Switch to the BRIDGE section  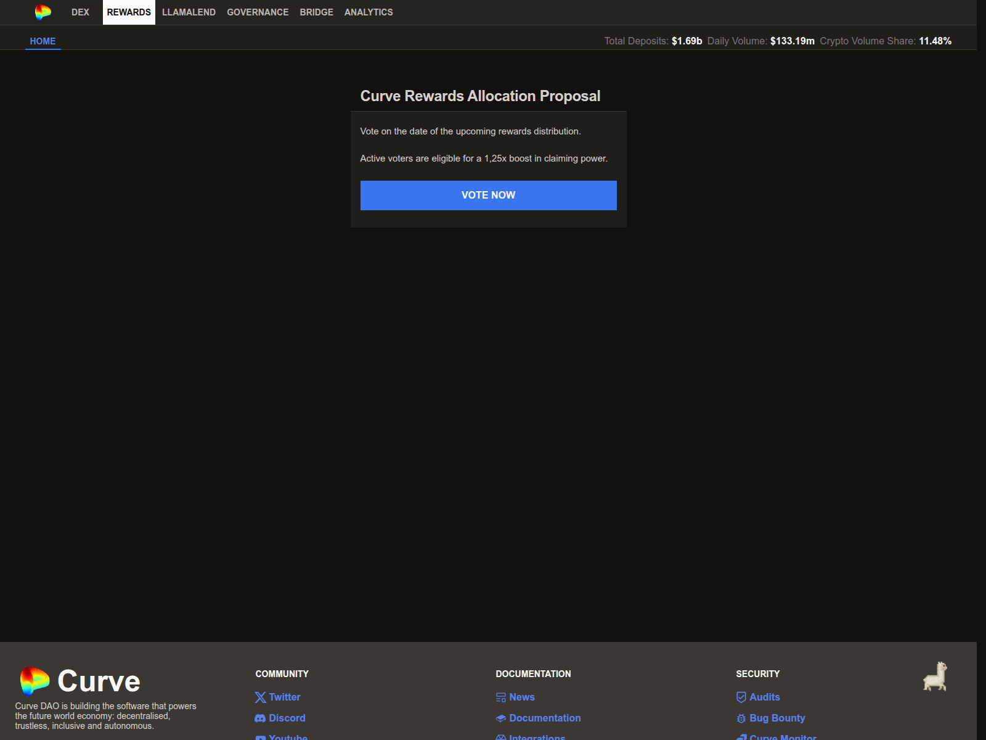click(317, 12)
